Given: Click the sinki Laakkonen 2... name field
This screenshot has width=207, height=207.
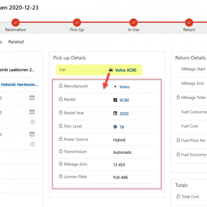Looking at the screenshot, I should 17,70.
